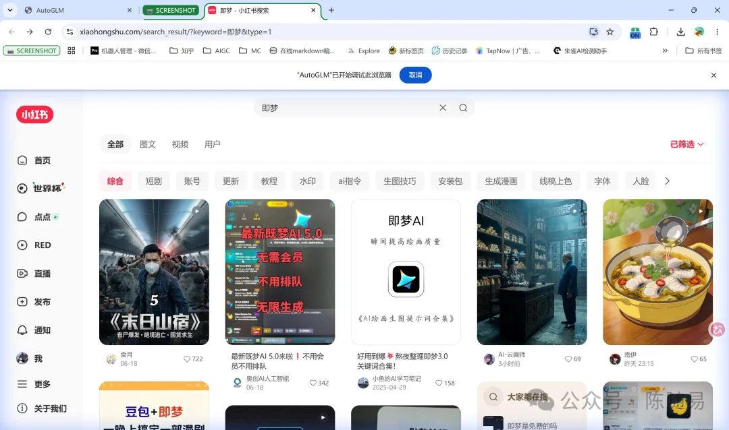Select the 短剧 filter chip
Image resolution: width=729 pixels, height=430 pixels.
point(153,181)
